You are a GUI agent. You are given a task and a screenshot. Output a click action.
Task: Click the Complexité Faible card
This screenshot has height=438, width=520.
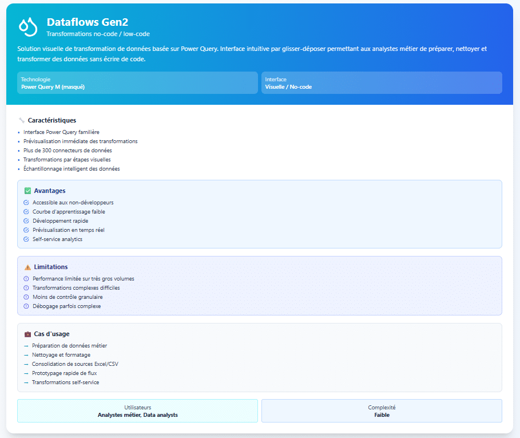382,411
